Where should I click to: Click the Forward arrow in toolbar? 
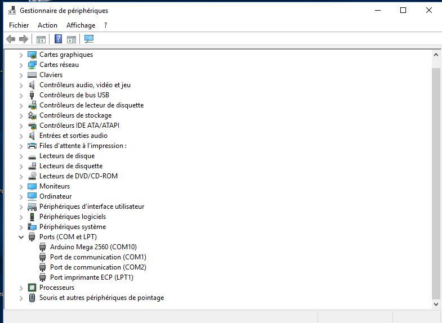click(x=24, y=39)
